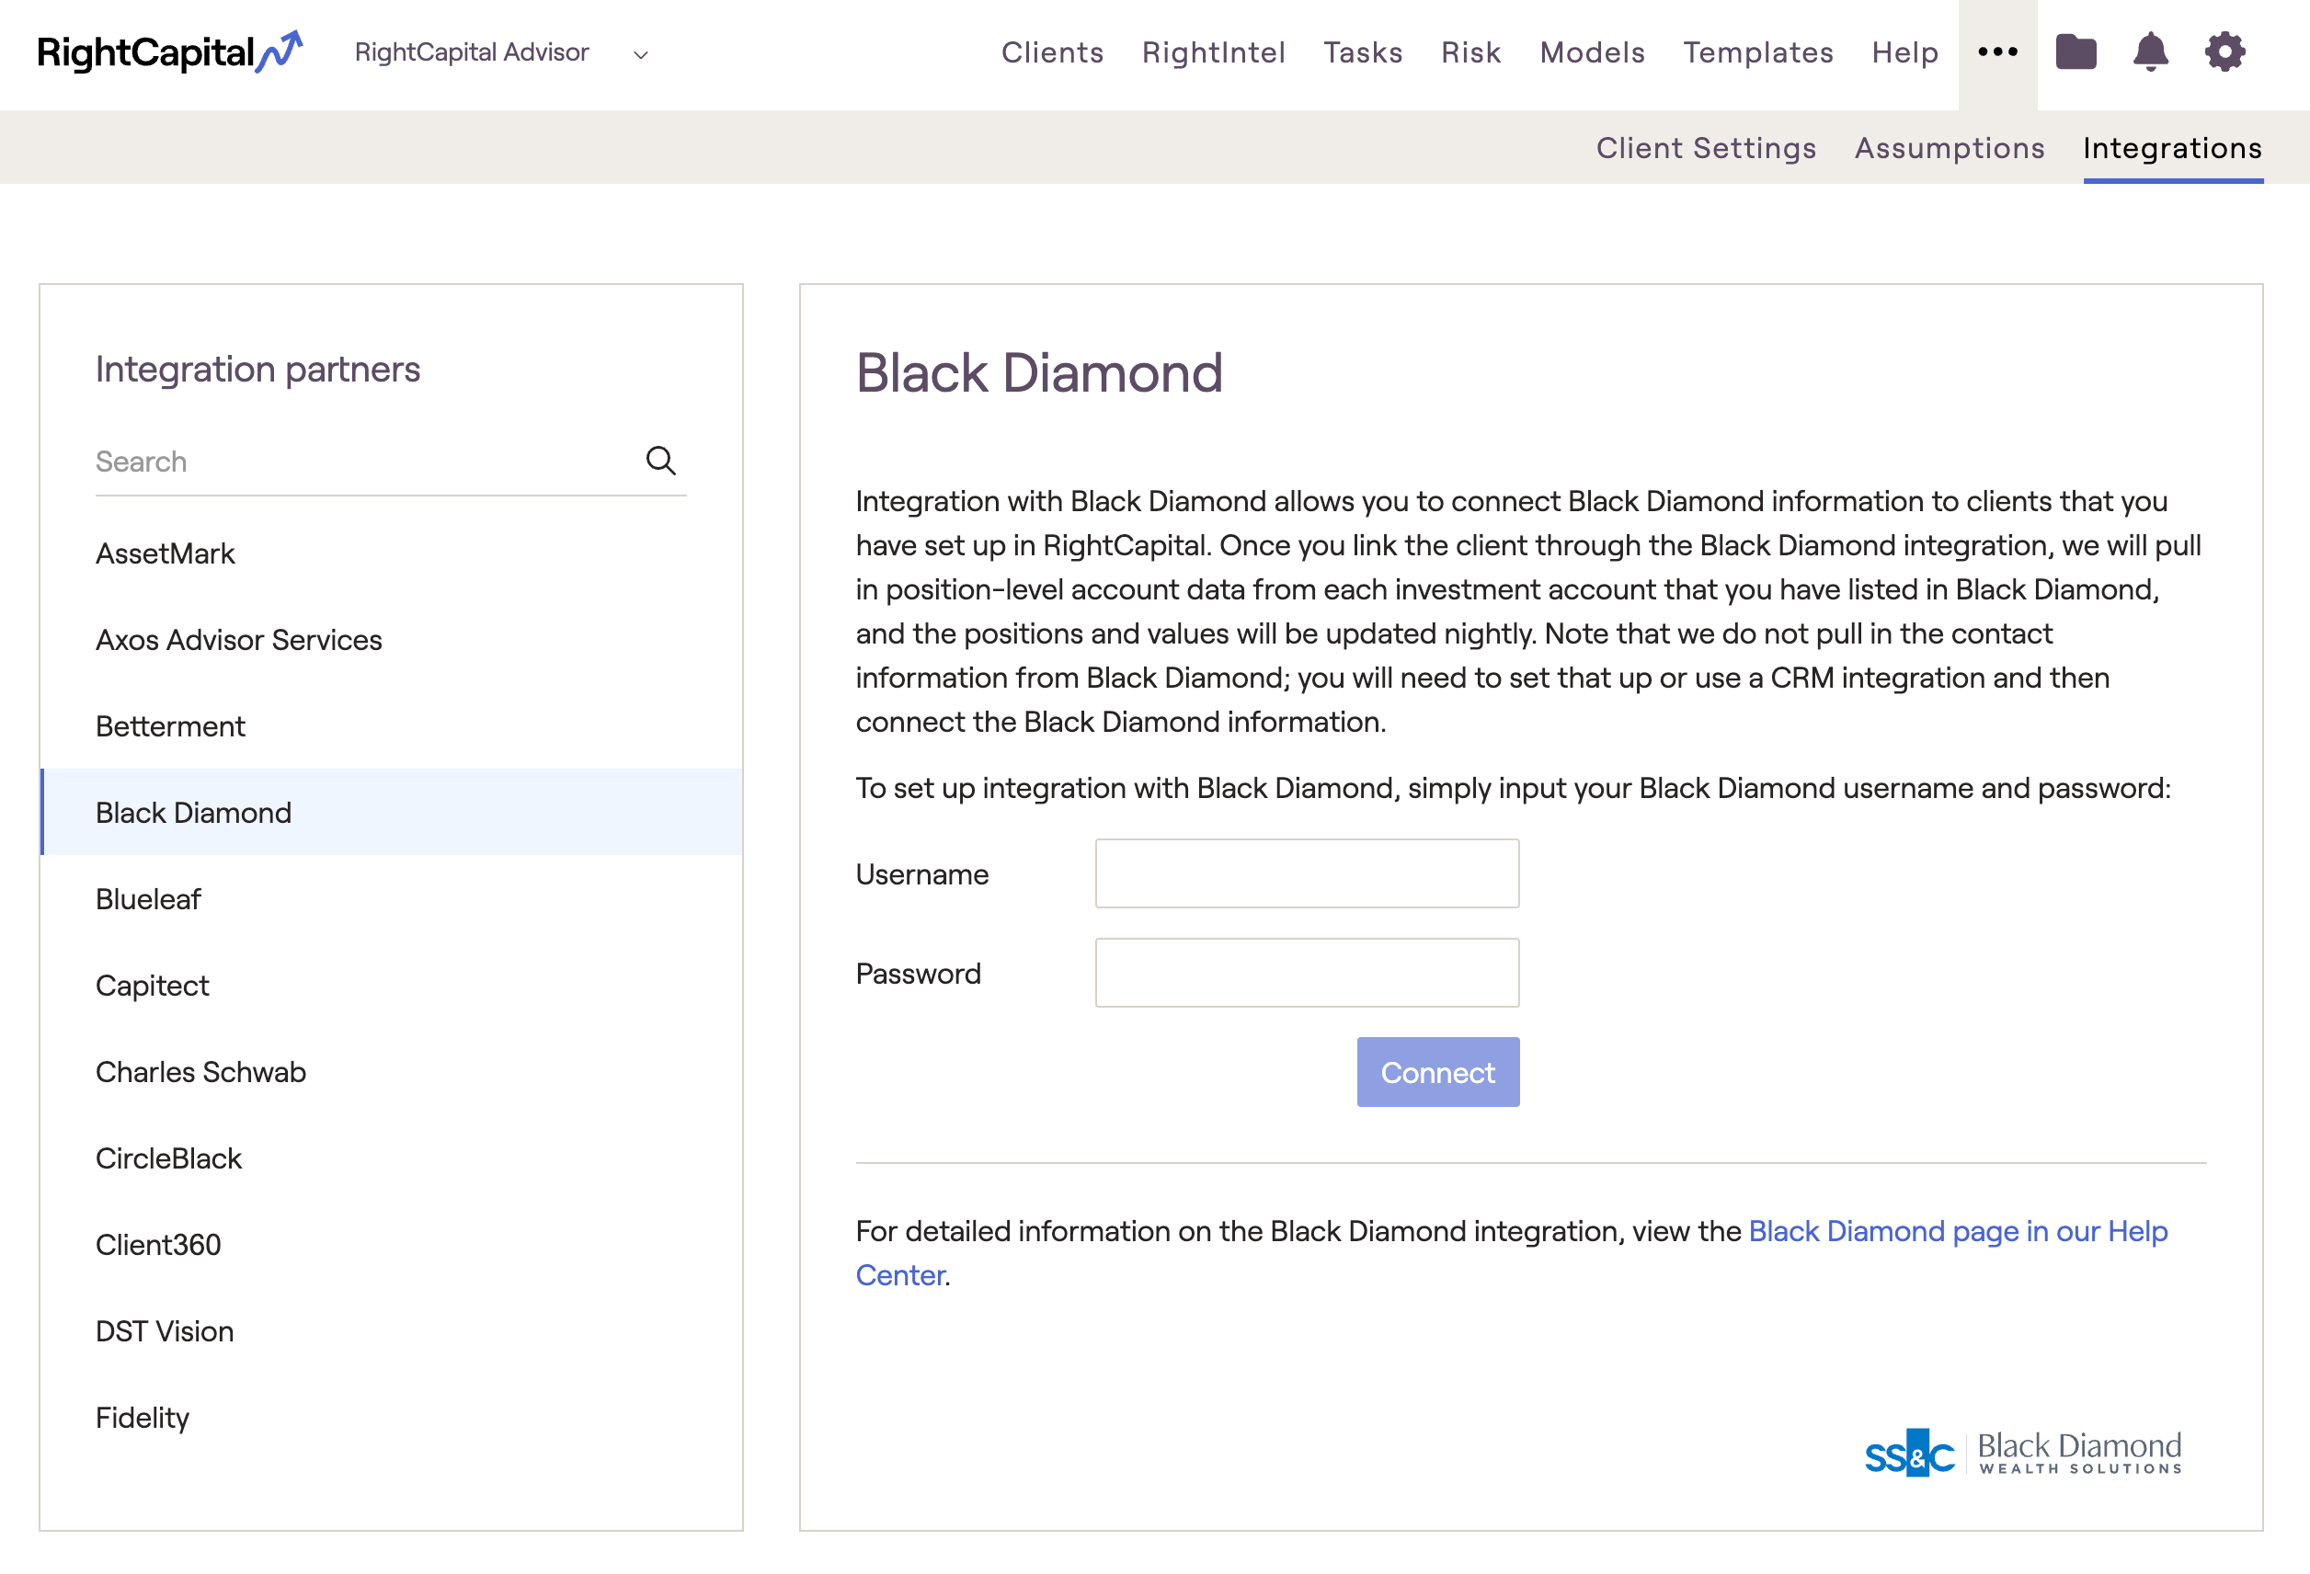Select AssetMark partner
Viewport: 2310px width, 1574px height.
click(x=391, y=553)
